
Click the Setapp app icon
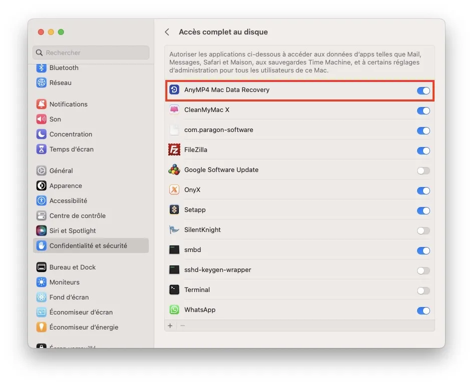tap(174, 210)
